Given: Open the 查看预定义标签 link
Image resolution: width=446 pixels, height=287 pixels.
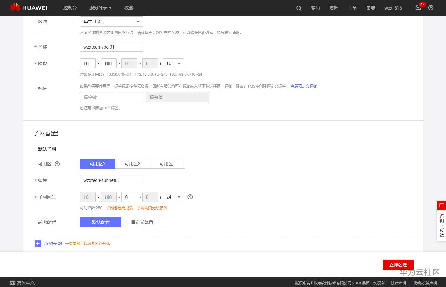Looking at the screenshot, I should [304, 86].
